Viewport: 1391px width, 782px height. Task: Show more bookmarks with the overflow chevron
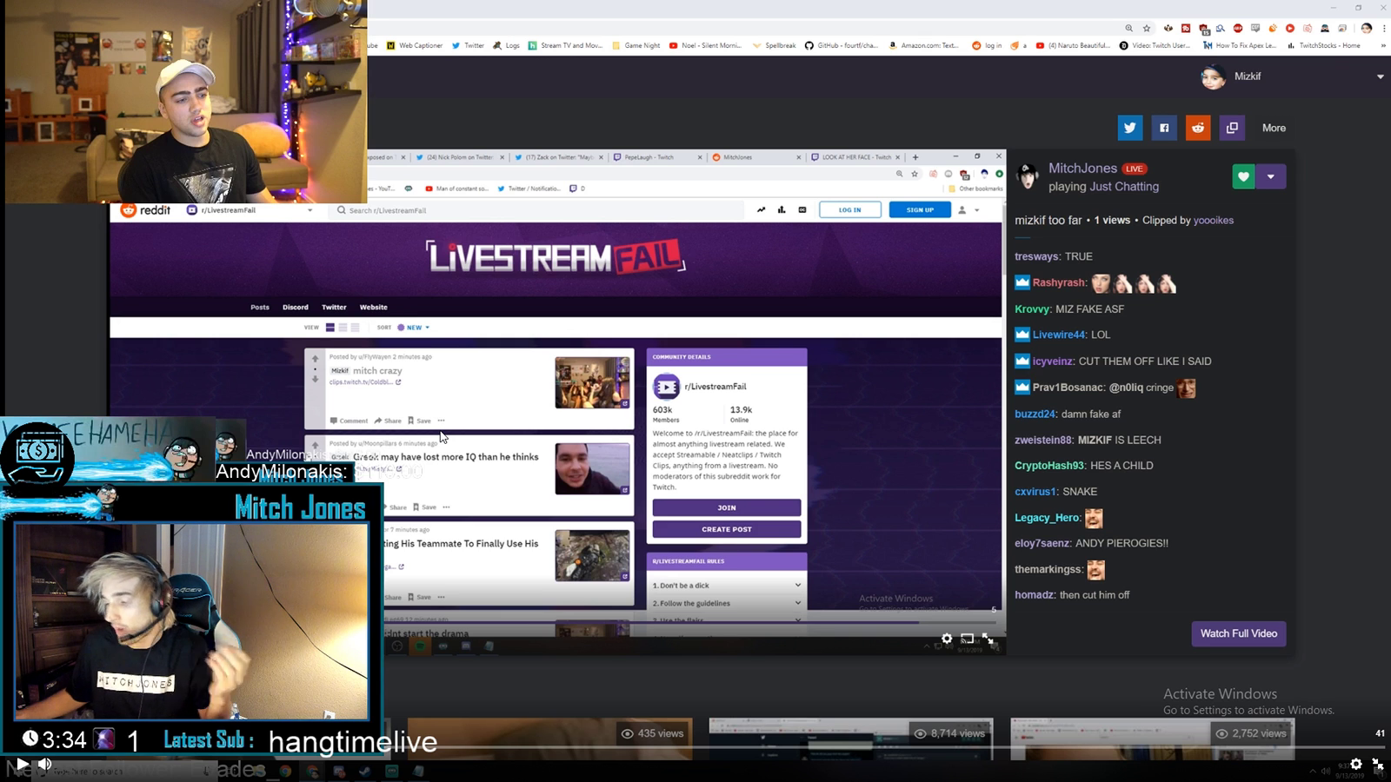pyautogui.click(x=1383, y=45)
